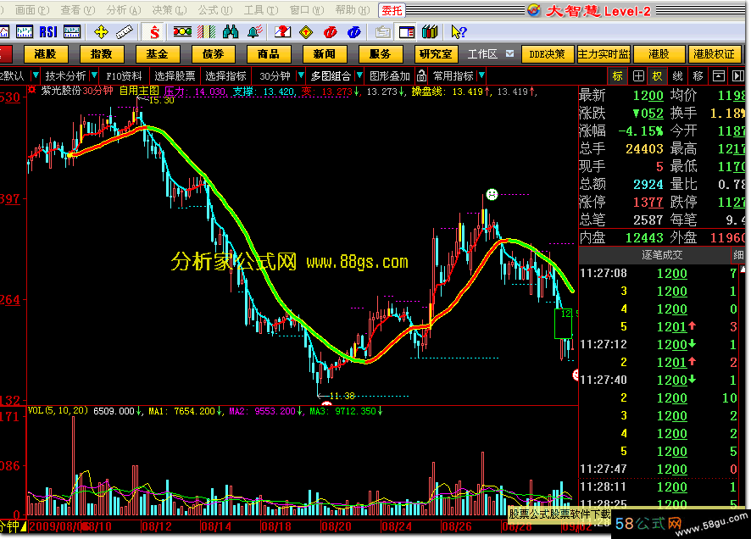Open the 常用指标 dropdown arrow

[481, 75]
